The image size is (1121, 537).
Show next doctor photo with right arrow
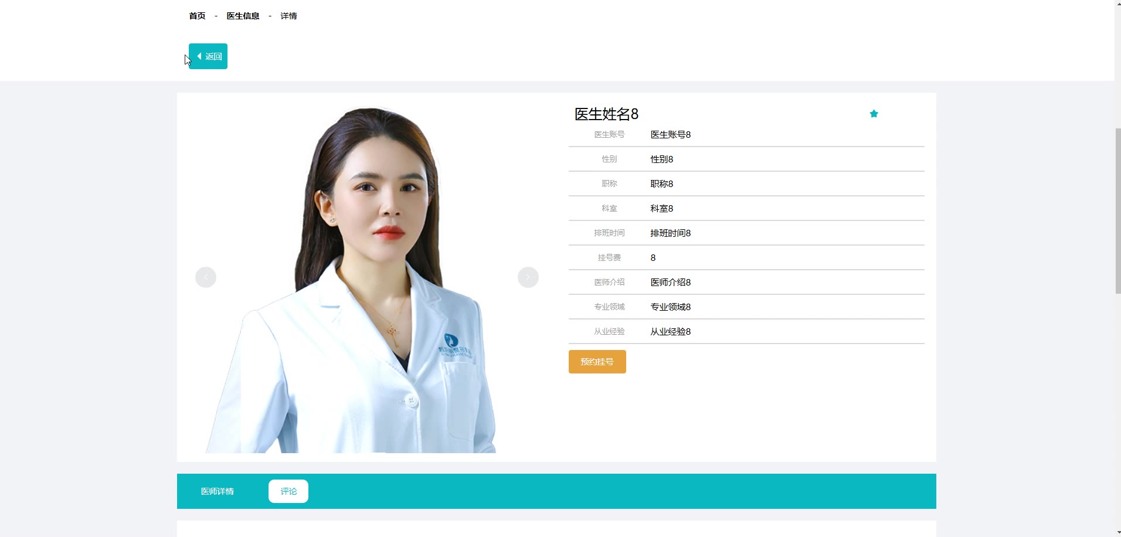528,277
